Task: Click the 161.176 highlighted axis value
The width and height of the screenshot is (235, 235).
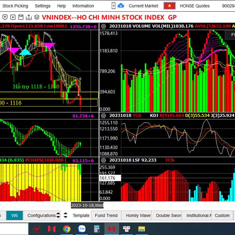Action: coord(110,178)
